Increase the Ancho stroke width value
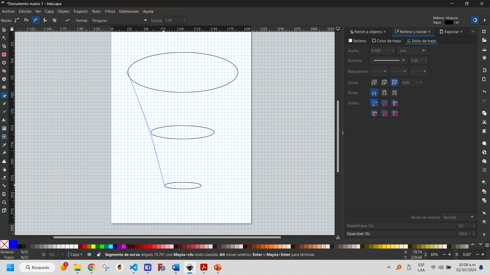This screenshot has height=275, width=490. pos(393,51)
